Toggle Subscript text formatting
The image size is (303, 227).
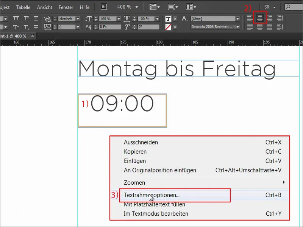click(26, 27)
